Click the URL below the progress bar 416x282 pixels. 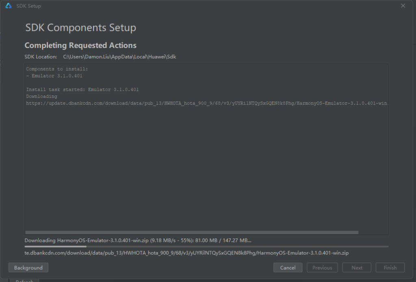tap(186, 253)
